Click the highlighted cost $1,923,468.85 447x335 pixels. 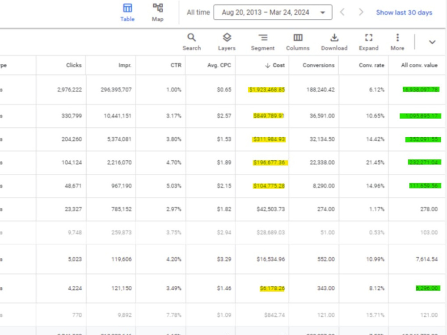pos(266,90)
